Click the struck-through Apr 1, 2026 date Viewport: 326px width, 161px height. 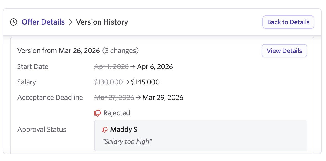[x=111, y=67]
